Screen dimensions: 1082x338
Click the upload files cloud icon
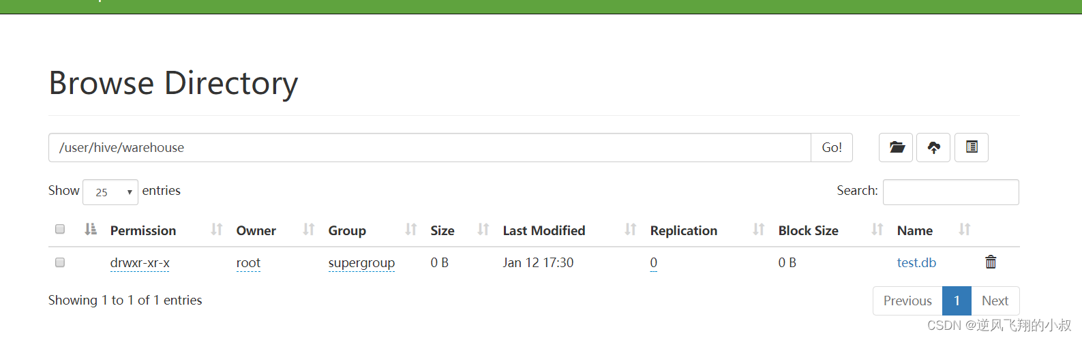(933, 147)
